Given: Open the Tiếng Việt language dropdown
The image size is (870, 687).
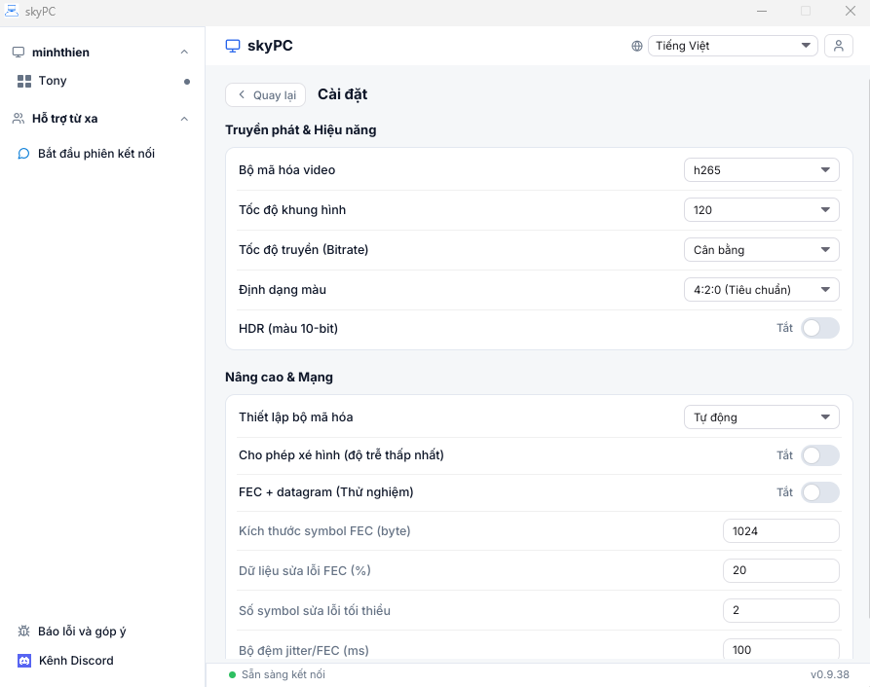Looking at the screenshot, I should pos(733,46).
